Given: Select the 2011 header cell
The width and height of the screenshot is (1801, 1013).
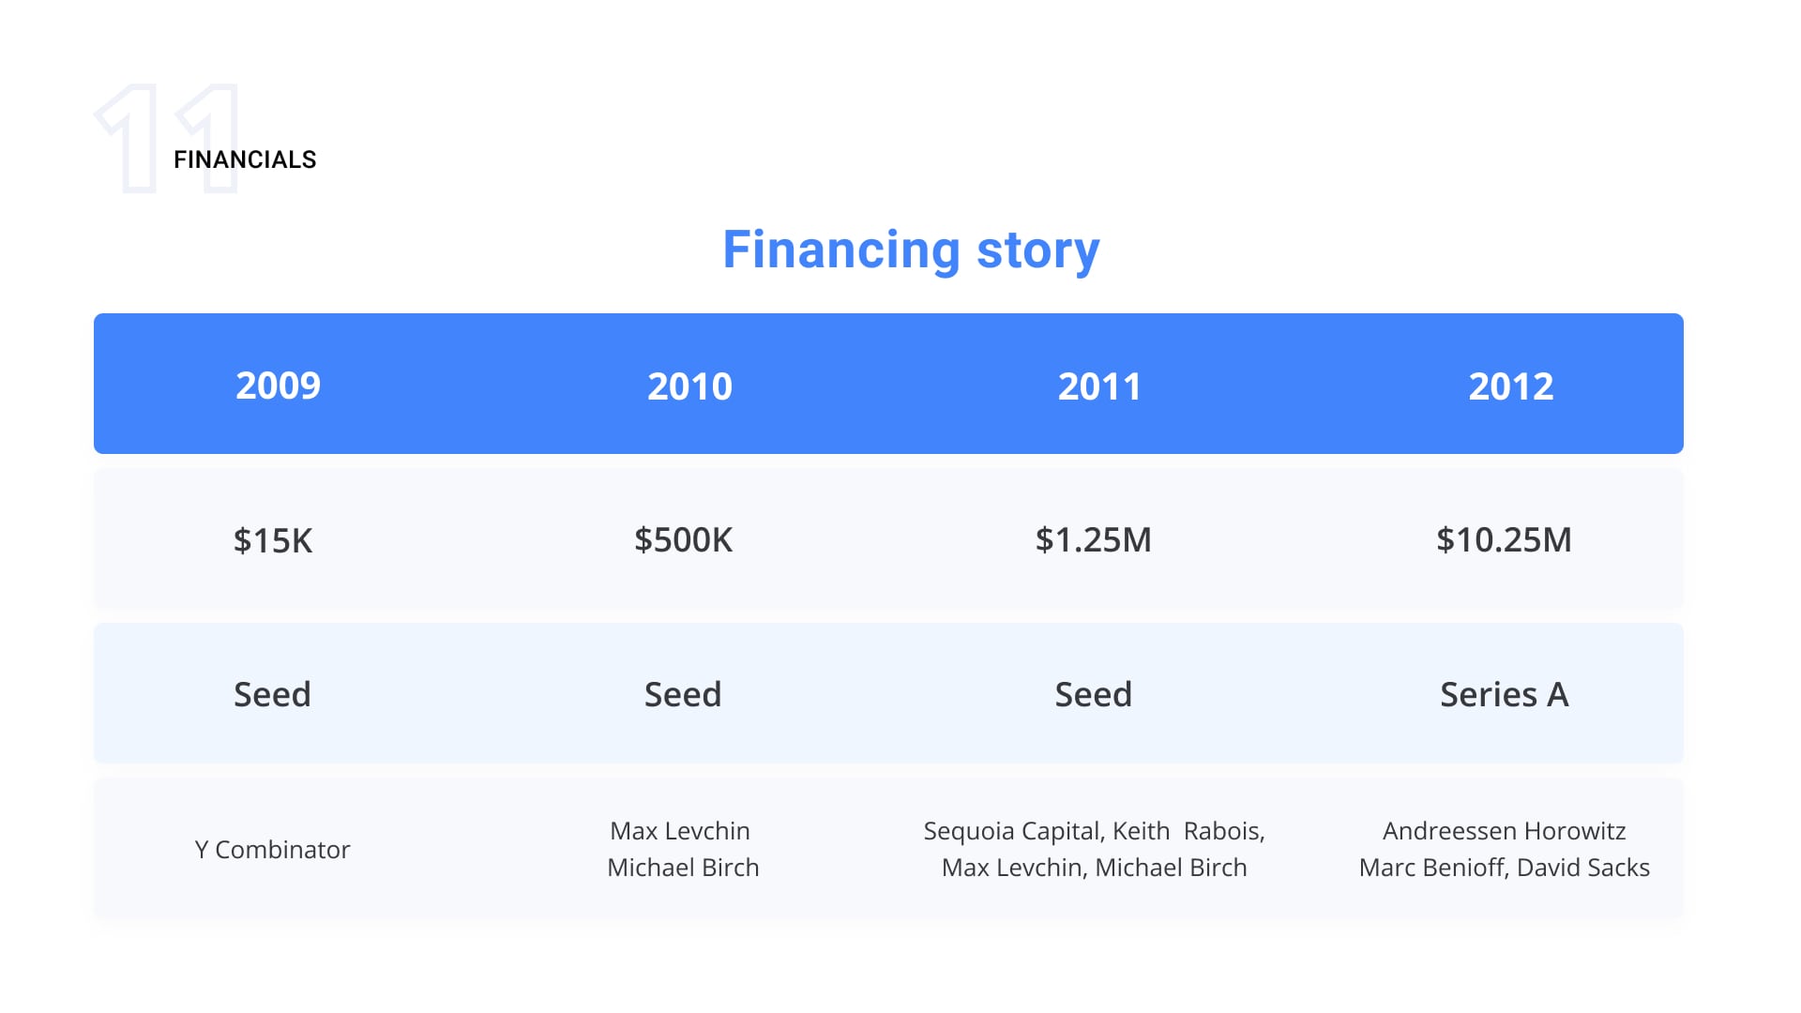Looking at the screenshot, I should click(x=1099, y=386).
